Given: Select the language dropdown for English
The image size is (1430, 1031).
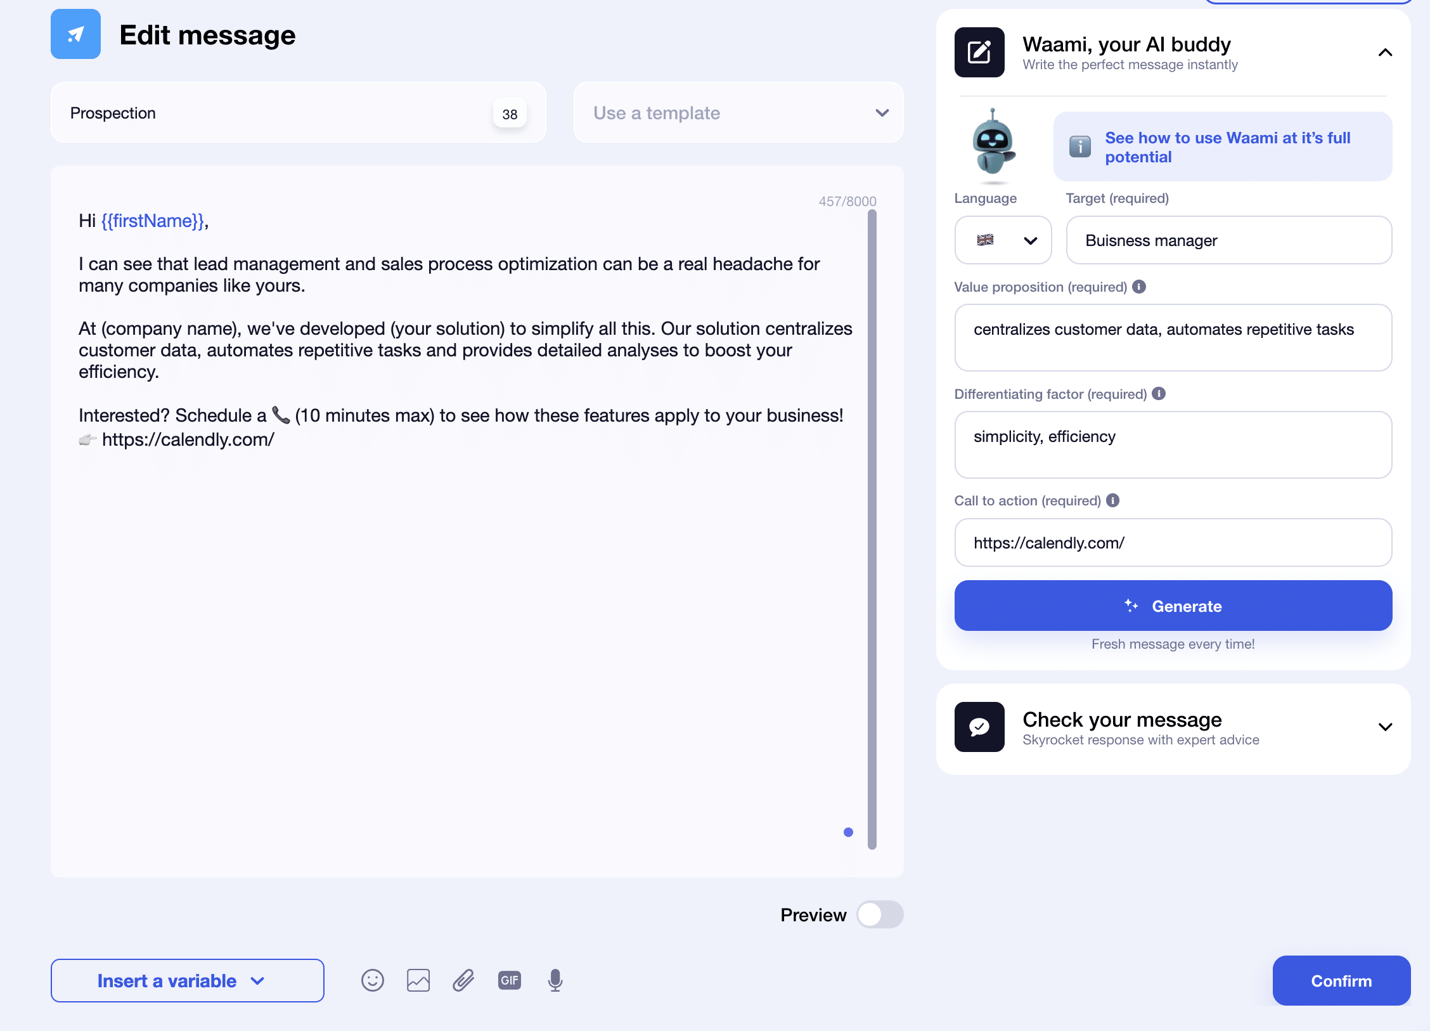Looking at the screenshot, I should click(x=1003, y=240).
